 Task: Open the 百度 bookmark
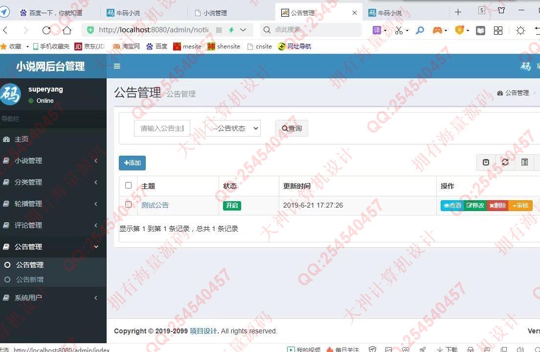tap(157, 46)
